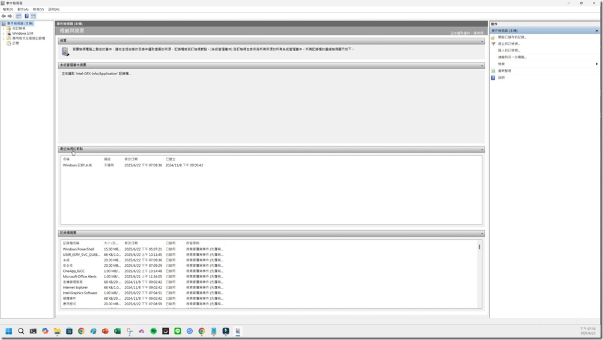Open Excel on taskbar
Image resolution: width=603 pixels, height=340 pixels.
[117, 331]
